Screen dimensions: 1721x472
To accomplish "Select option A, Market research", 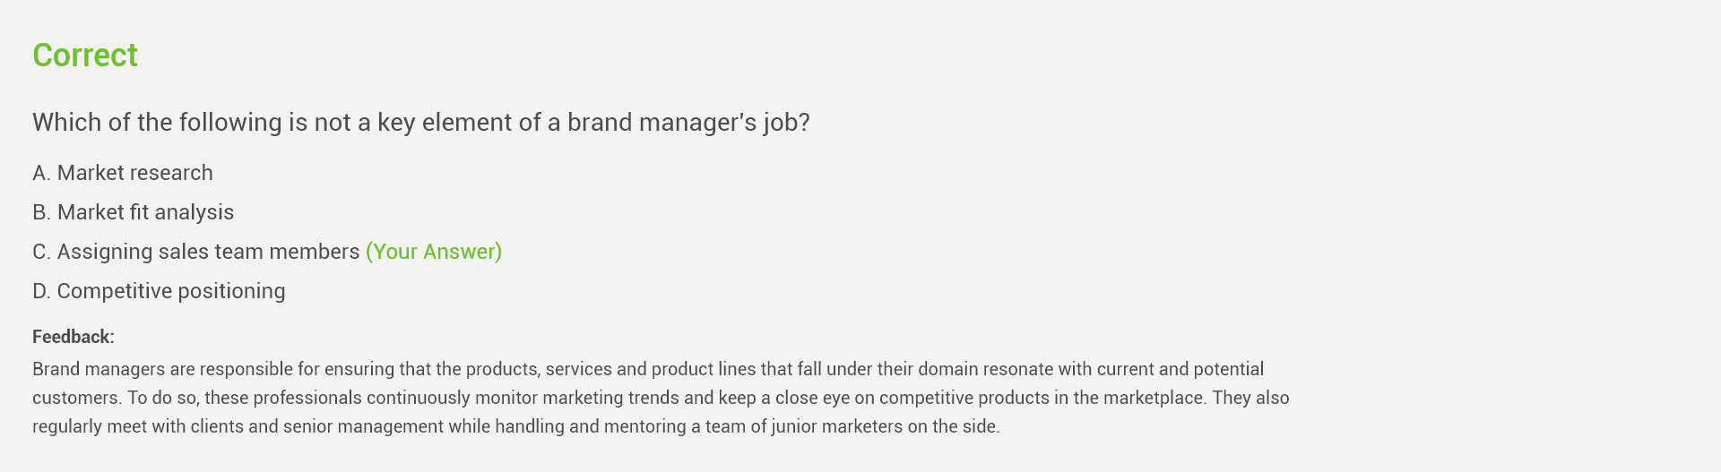I will pos(134,173).
